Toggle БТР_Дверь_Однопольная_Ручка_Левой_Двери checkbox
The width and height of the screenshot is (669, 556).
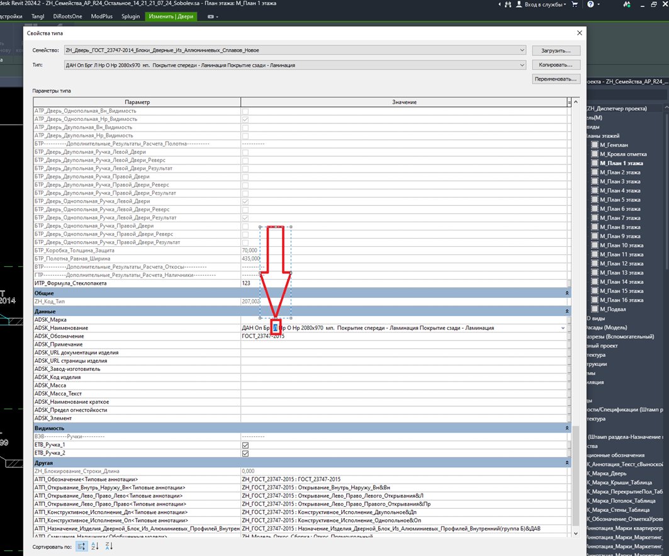point(245,201)
